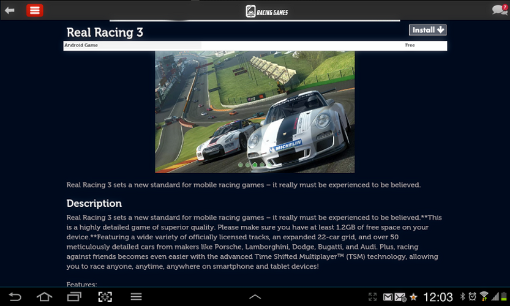Viewport: 510px width, 306px height.
Task: Tap the alarm clock status icon
Action: point(472,297)
